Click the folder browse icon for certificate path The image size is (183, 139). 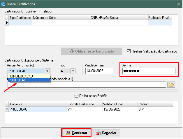tap(171, 85)
